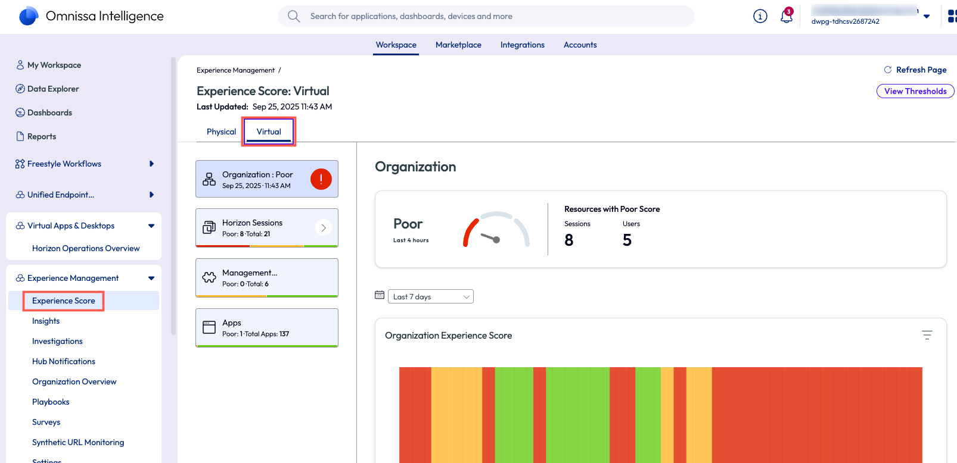The height and width of the screenshot is (463, 957).
Task: Click the Omnissa Intelligence logo
Action: click(x=29, y=16)
